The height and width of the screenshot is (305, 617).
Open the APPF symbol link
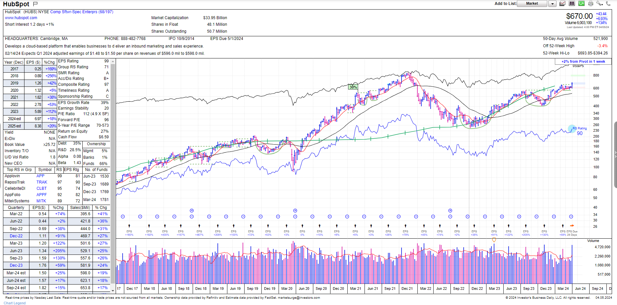click(x=42, y=195)
